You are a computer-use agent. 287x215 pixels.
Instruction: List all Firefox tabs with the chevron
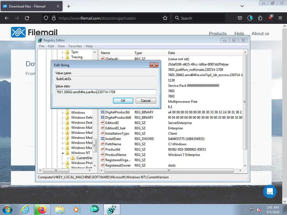242,6
